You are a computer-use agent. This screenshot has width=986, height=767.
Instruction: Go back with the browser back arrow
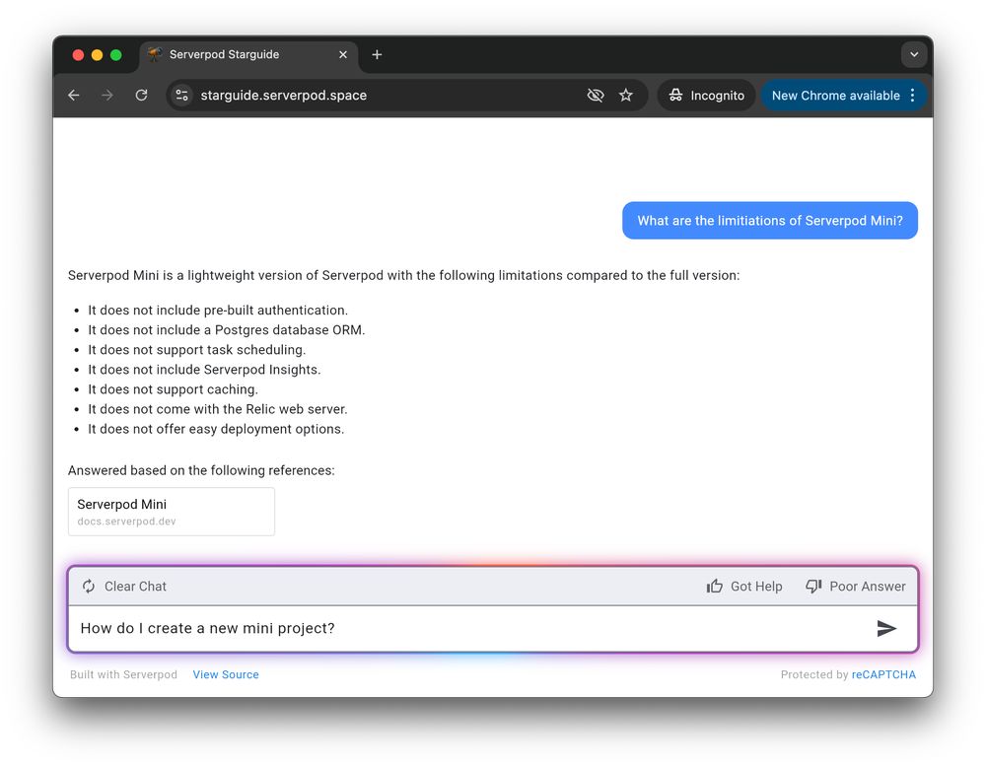click(74, 95)
